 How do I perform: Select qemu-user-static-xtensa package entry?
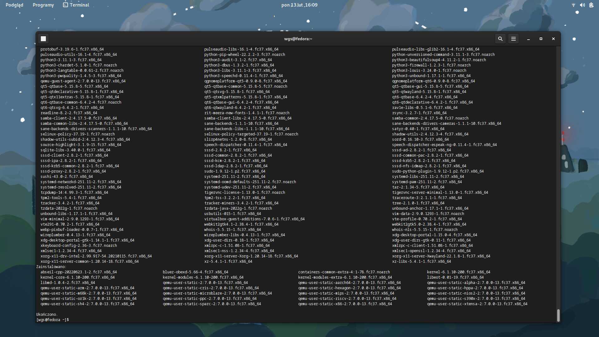pos(477,304)
